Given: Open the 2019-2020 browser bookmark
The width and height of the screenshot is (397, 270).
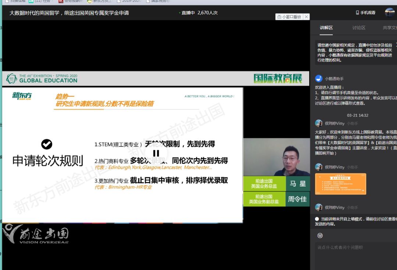Looking at the screenshot, I should 129,1.
